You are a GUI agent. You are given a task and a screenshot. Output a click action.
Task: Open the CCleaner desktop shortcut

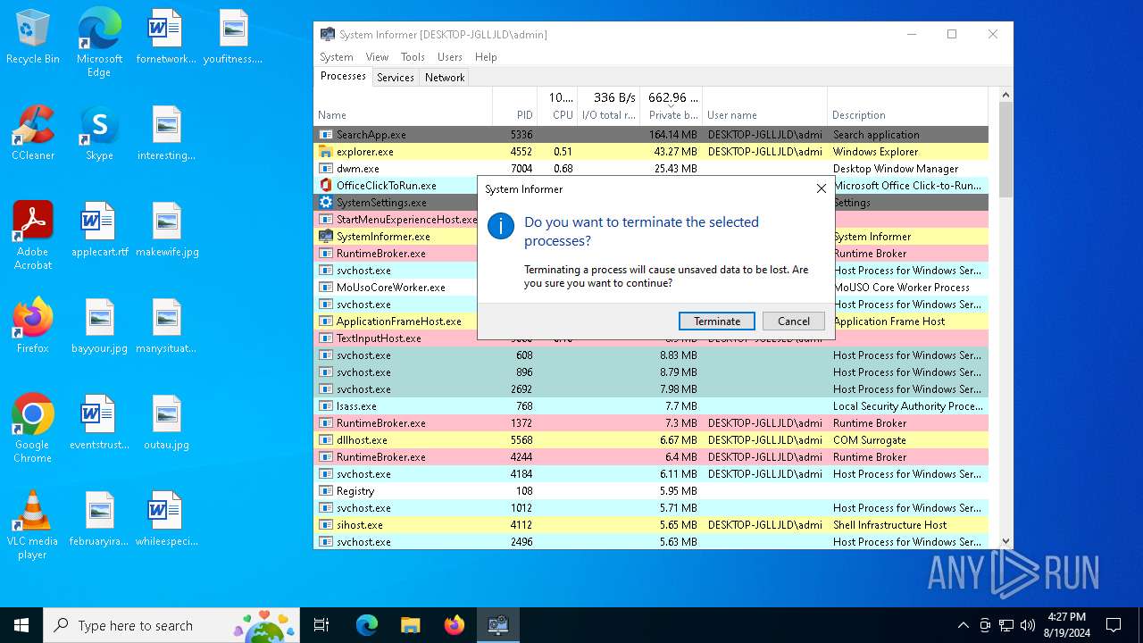tap(33, 133)
